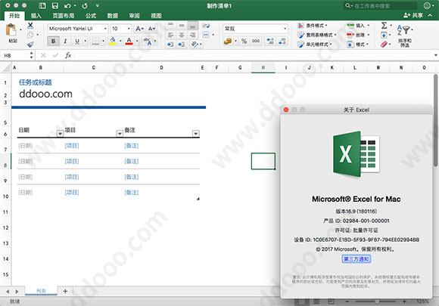Decrease decimal places
This screenshot has width=439, height=306.
pos(282,42)
